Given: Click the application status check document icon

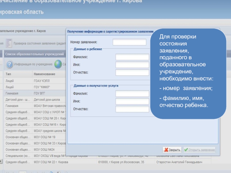Looking at the screenshot, I should click(9, 43).
